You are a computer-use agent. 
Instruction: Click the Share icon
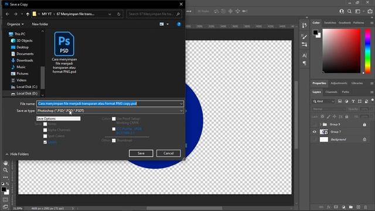(370, 11)
